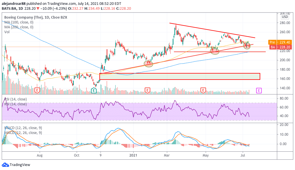Click the orange Pre 229.40 price tag
This screenshot has width=295, height=170.
(280, 42)
